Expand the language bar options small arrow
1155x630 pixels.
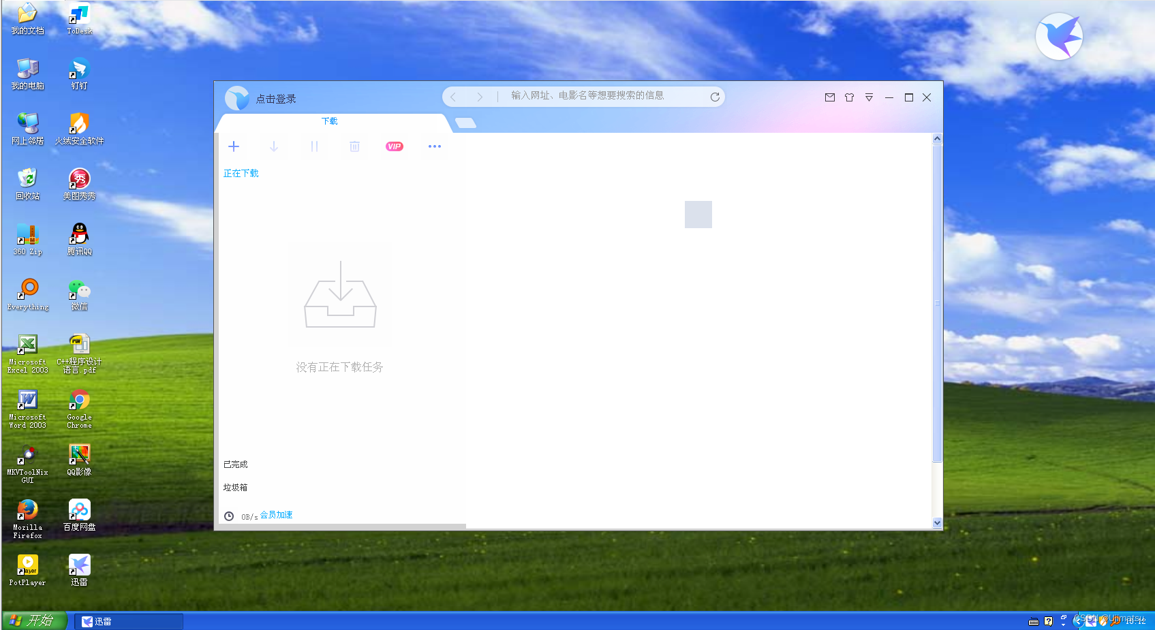tap(1063, 625)
